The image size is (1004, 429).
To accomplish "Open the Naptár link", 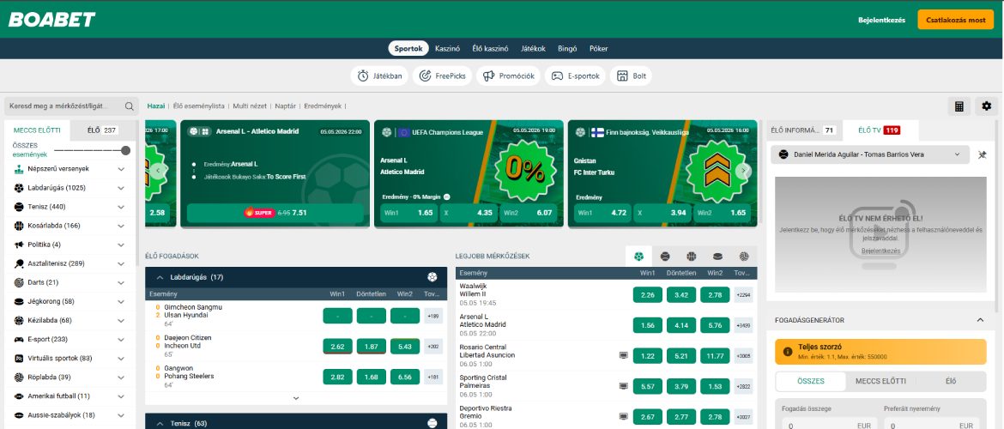I will 285,106.
